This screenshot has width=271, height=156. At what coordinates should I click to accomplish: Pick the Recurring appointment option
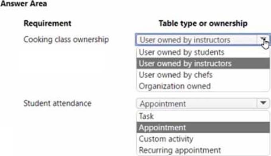click(203, 150)
